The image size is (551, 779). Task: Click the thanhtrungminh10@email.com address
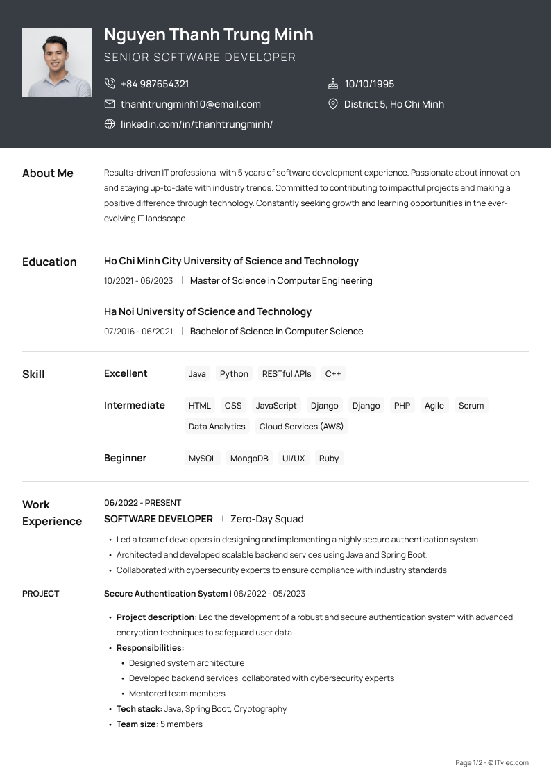(x=191, y=104)
